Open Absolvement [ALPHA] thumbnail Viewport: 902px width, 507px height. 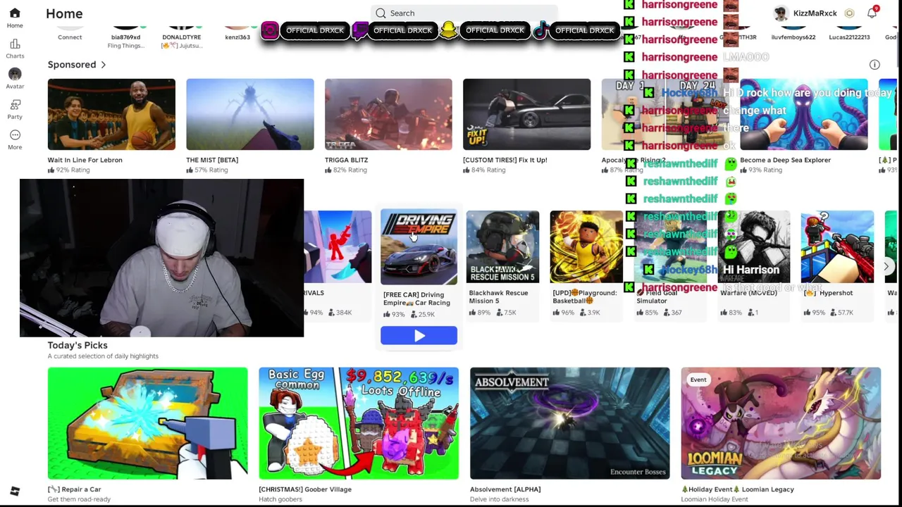click(x=569, y=423)
